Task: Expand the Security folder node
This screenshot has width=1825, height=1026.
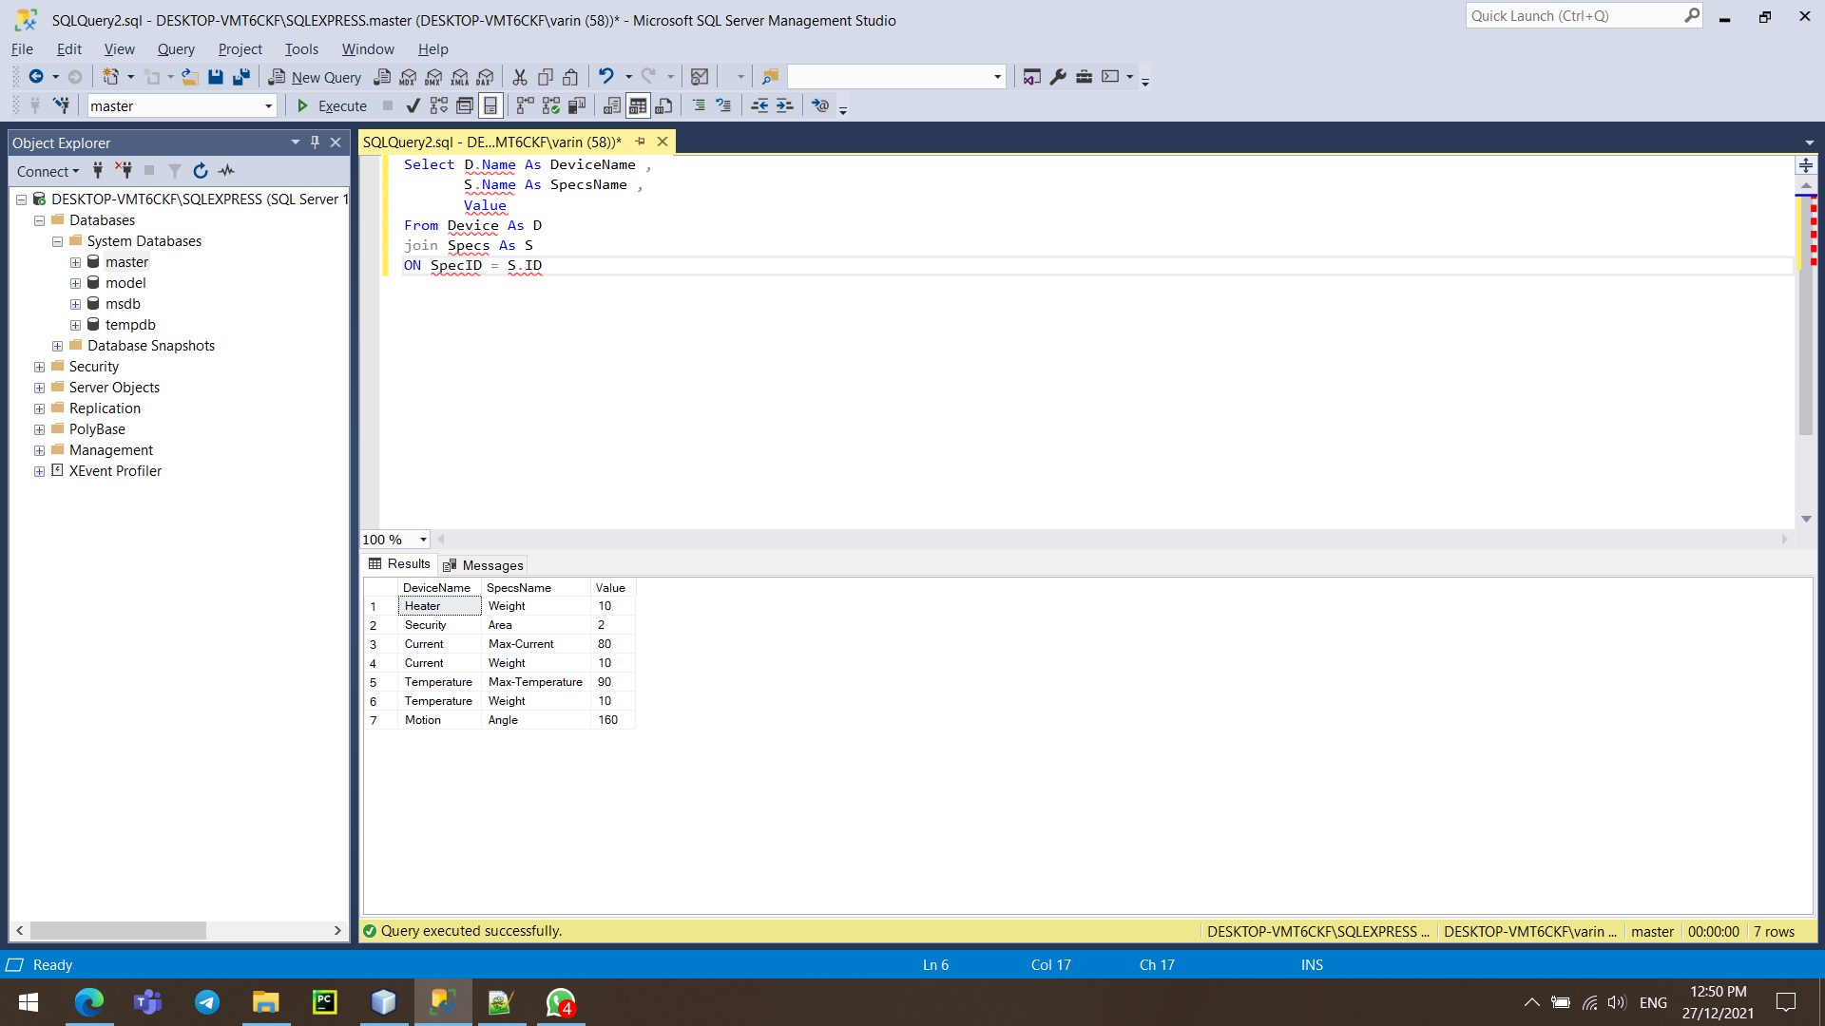Action: pos(39,367)
